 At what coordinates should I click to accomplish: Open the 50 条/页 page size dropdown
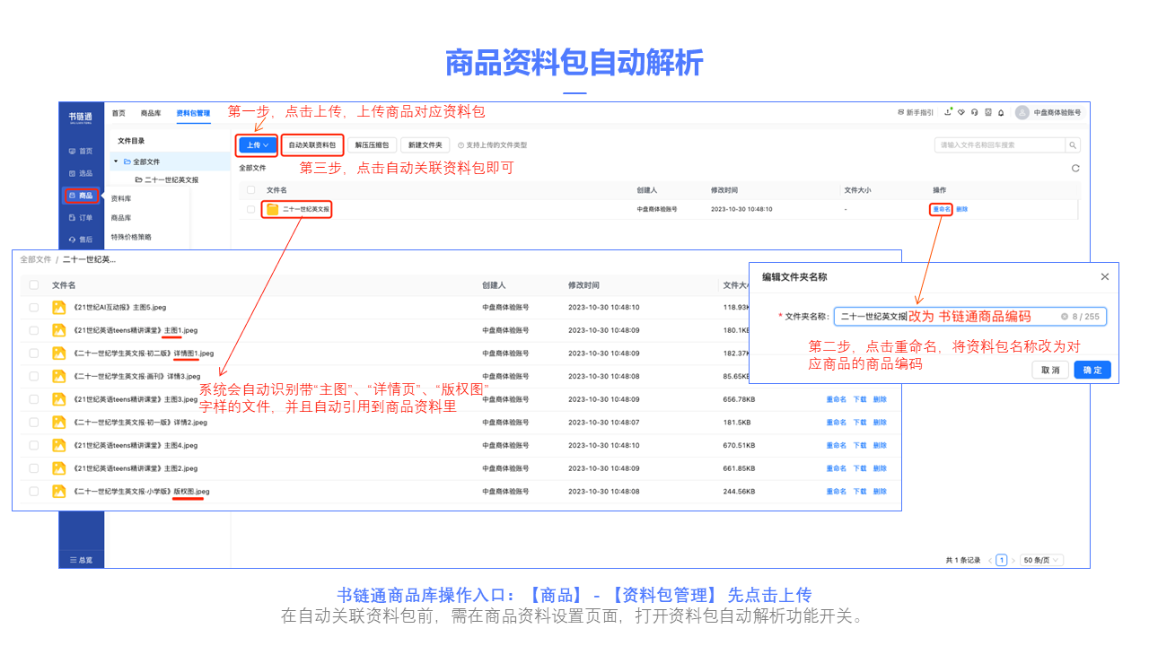[1042, 560]
